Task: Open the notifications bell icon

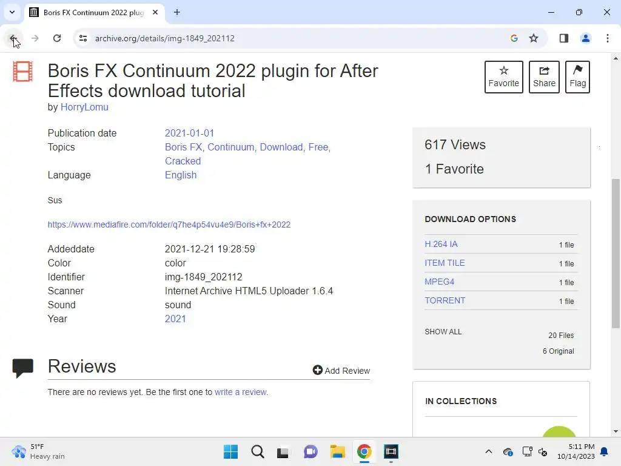Action: coord(605,451)
